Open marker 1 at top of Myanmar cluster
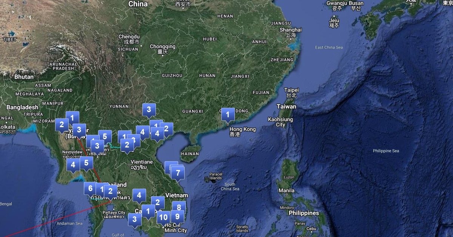 coord(72,117)
